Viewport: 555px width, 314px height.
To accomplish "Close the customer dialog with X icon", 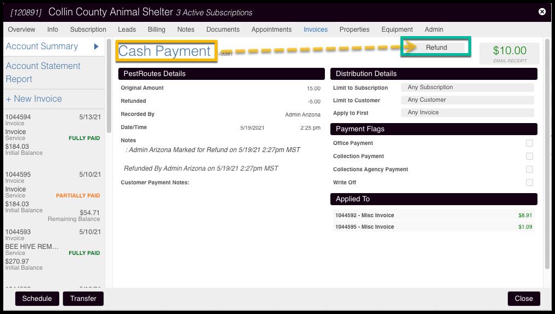I will tap(542, 11).
